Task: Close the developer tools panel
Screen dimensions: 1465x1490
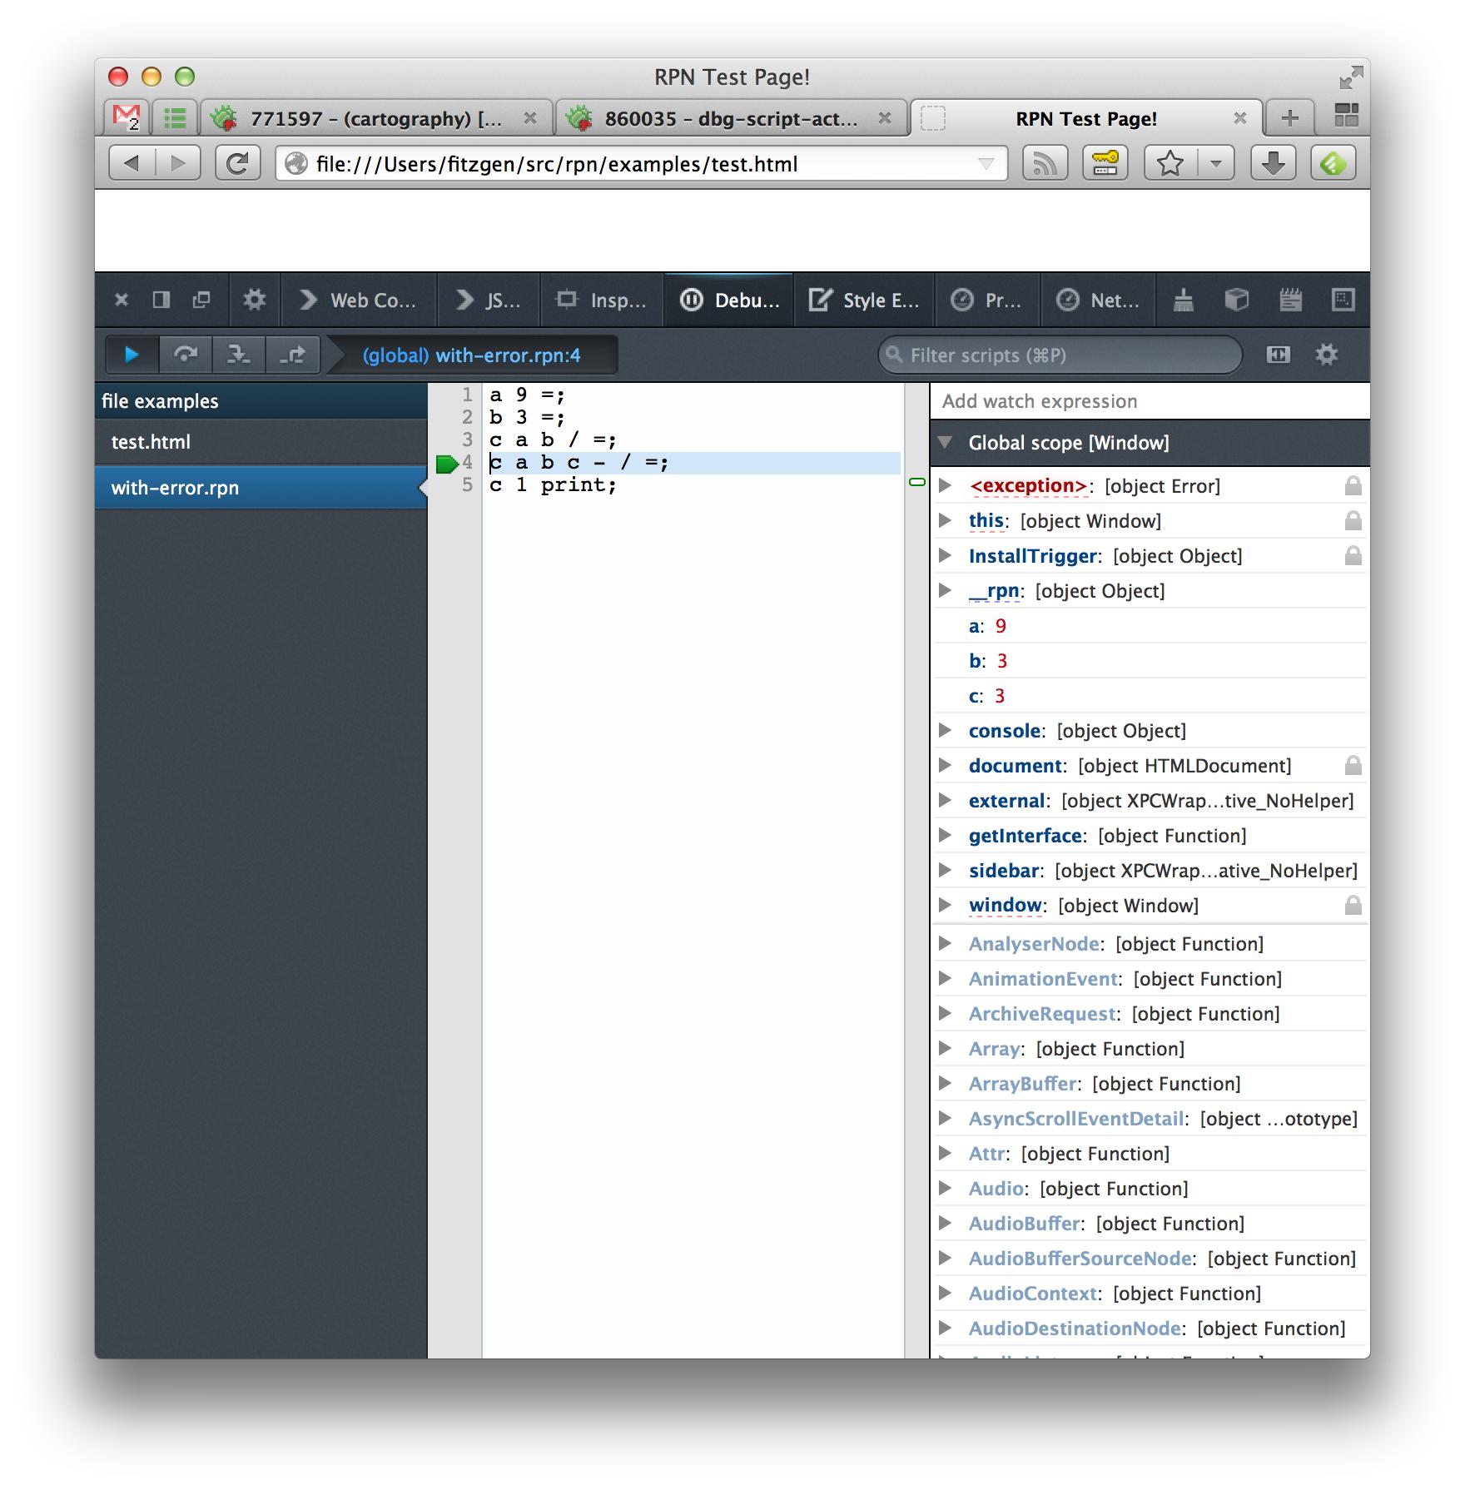Action: 122,300
